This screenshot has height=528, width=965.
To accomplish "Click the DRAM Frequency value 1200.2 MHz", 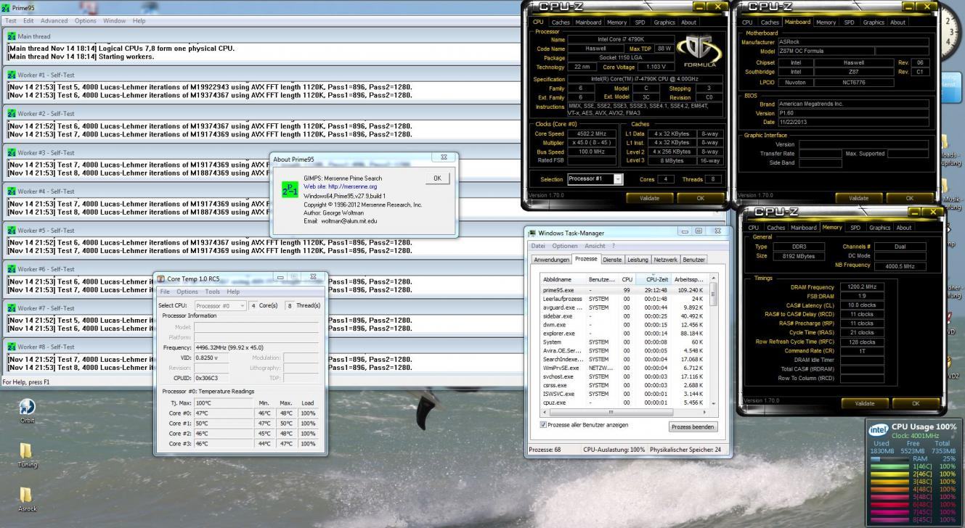I will tap(861, 287).
